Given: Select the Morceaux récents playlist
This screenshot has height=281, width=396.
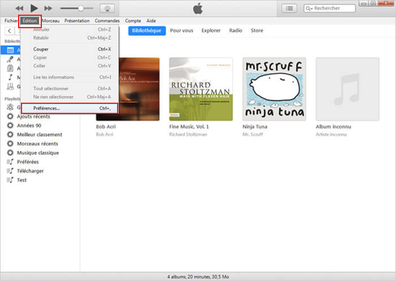Looking at the screenshot, I should pyautogui.click(x=38, y=143).
